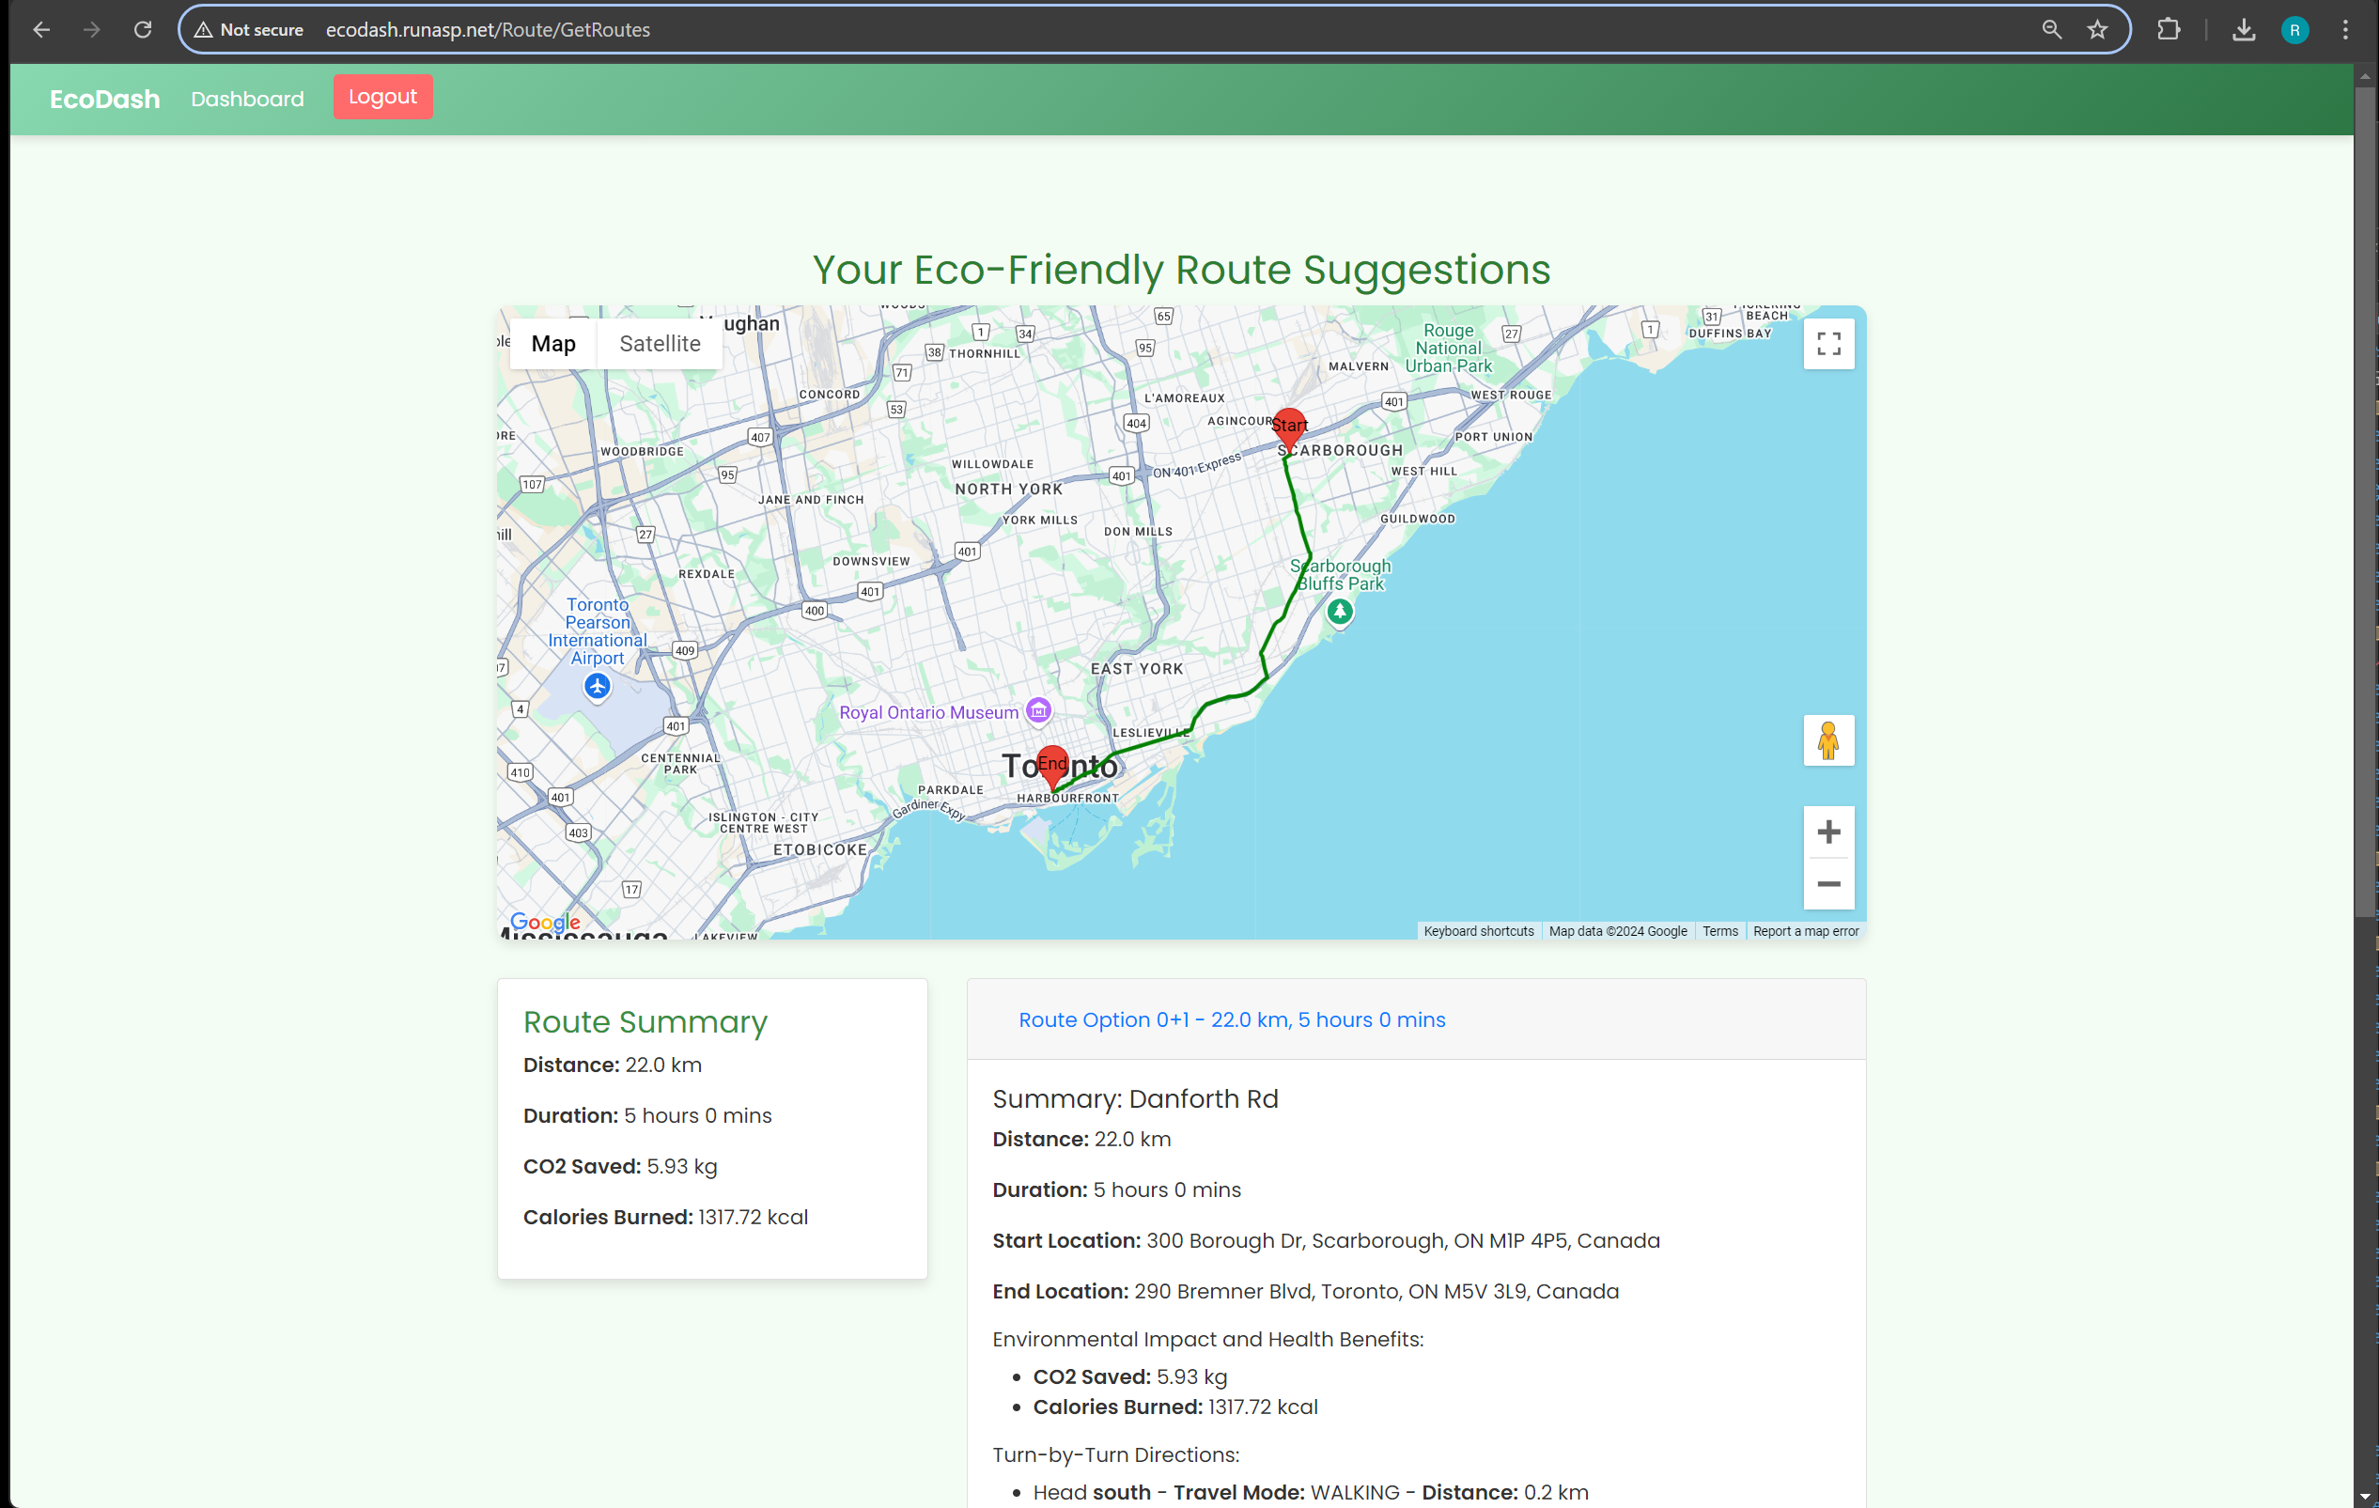Bookmark this page with the star icon
This screenshot has width=2379, height=1508.
pyautogui.click(x=2097, y=30)
